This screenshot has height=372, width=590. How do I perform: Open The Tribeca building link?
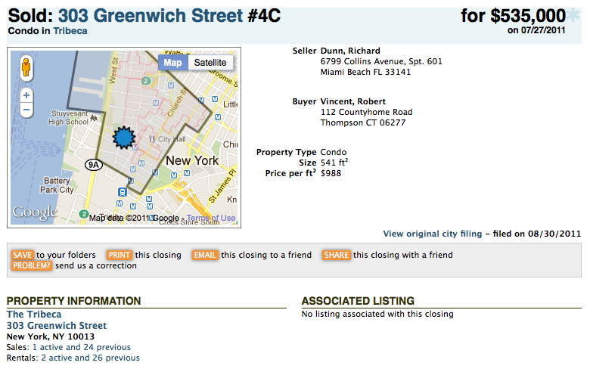(x=34, y=315)
